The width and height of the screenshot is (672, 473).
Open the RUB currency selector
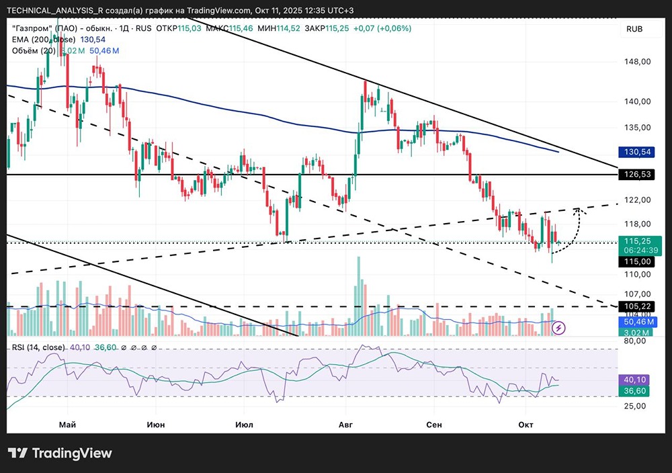pyautogui.click(x=634, y=29)
